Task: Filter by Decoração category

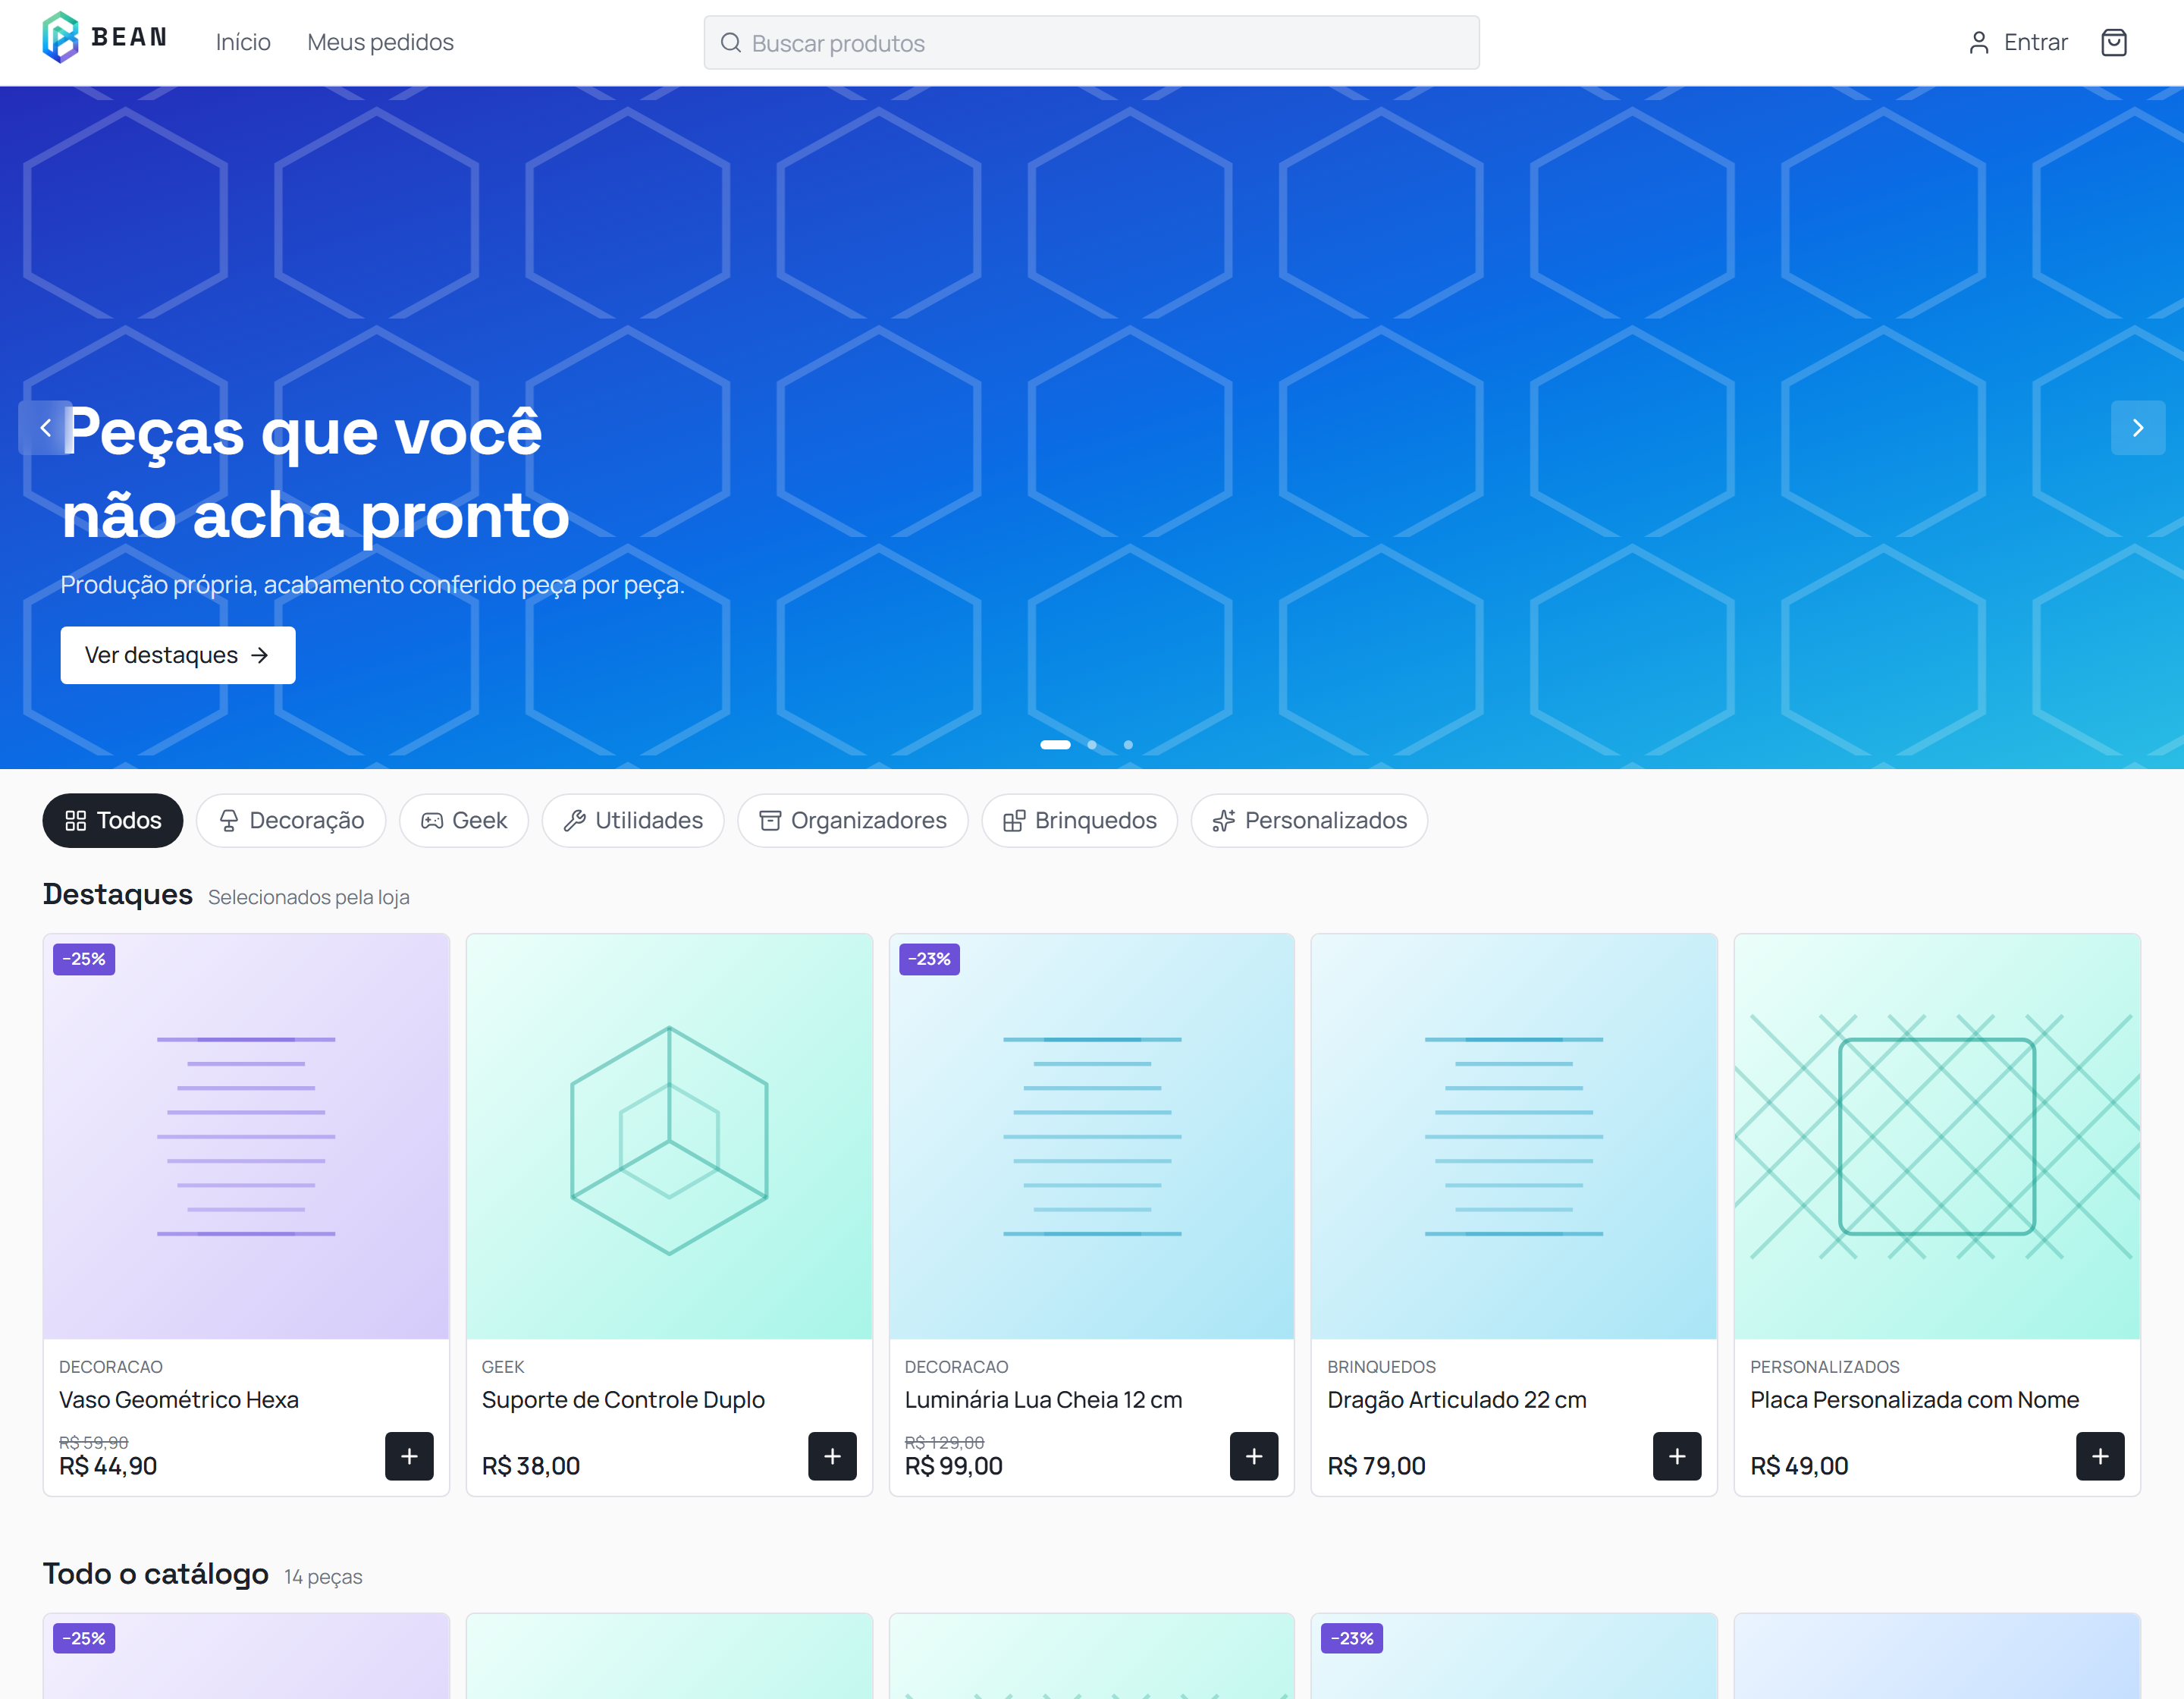Action: point(291,821)
